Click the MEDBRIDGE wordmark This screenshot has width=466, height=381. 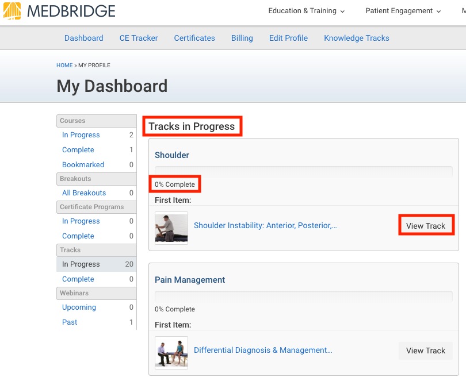[x=71, y=11]
